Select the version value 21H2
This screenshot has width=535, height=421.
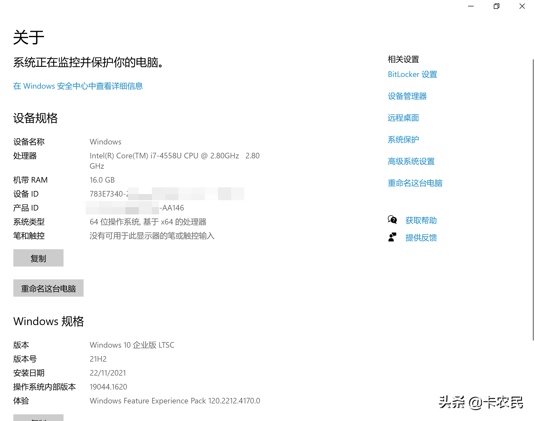[x=98, y=359]
